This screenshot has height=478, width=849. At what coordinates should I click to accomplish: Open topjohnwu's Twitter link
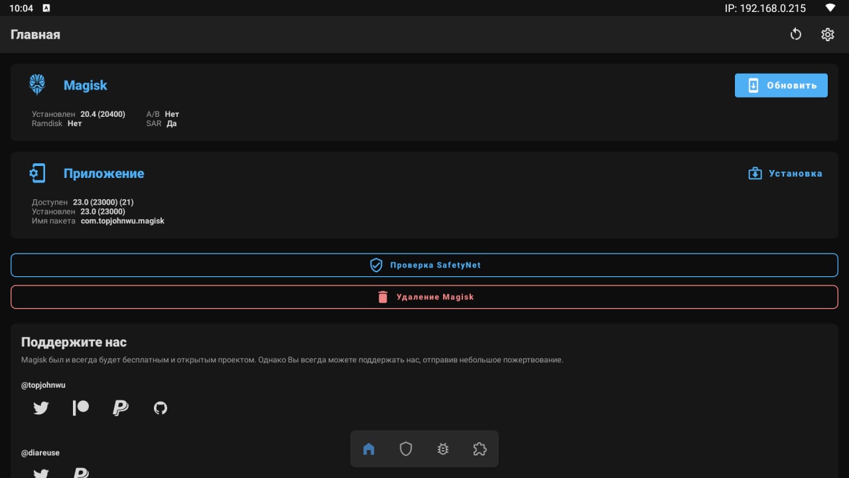41,408
